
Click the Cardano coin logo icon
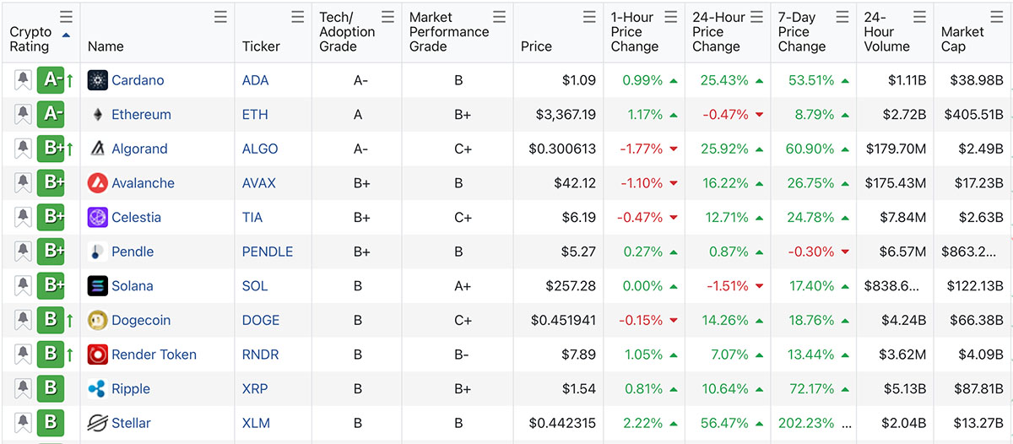pos(98,80)
